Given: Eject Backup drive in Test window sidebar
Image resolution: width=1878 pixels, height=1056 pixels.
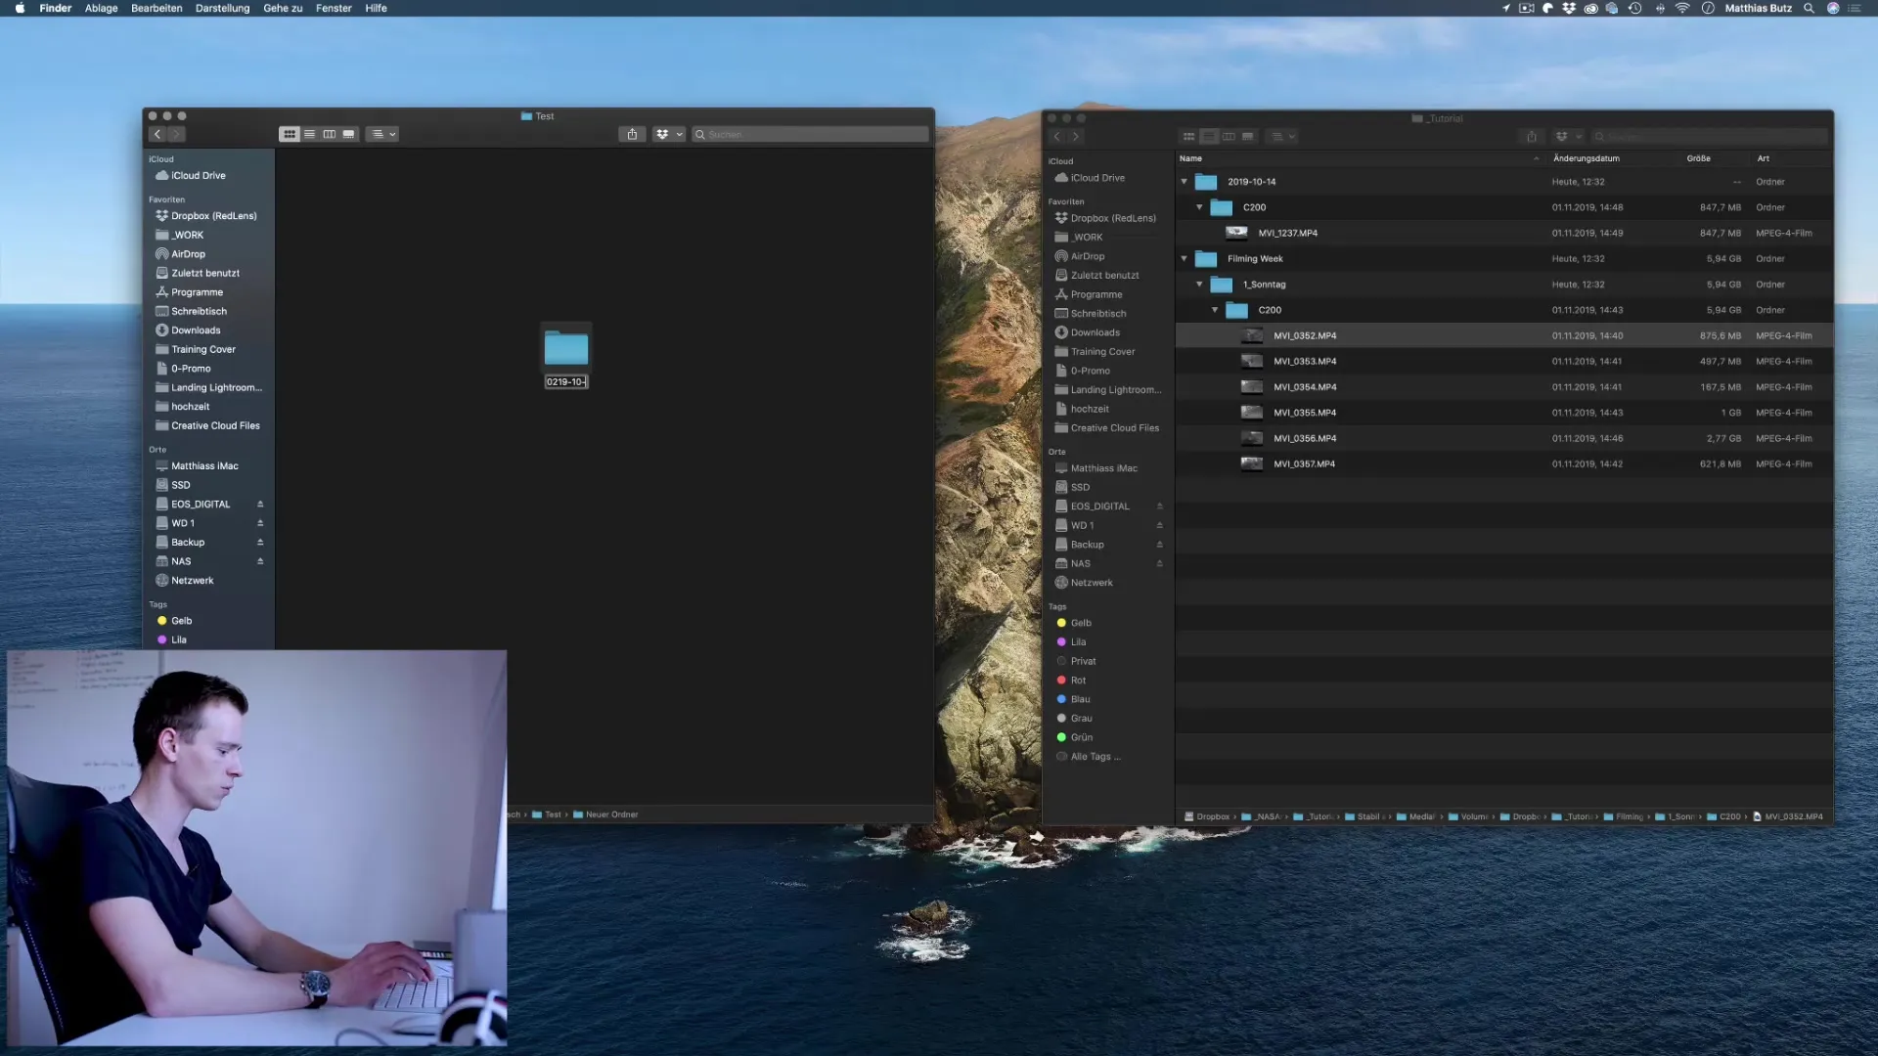Looking at the screenshot, I should click(260, 543).
